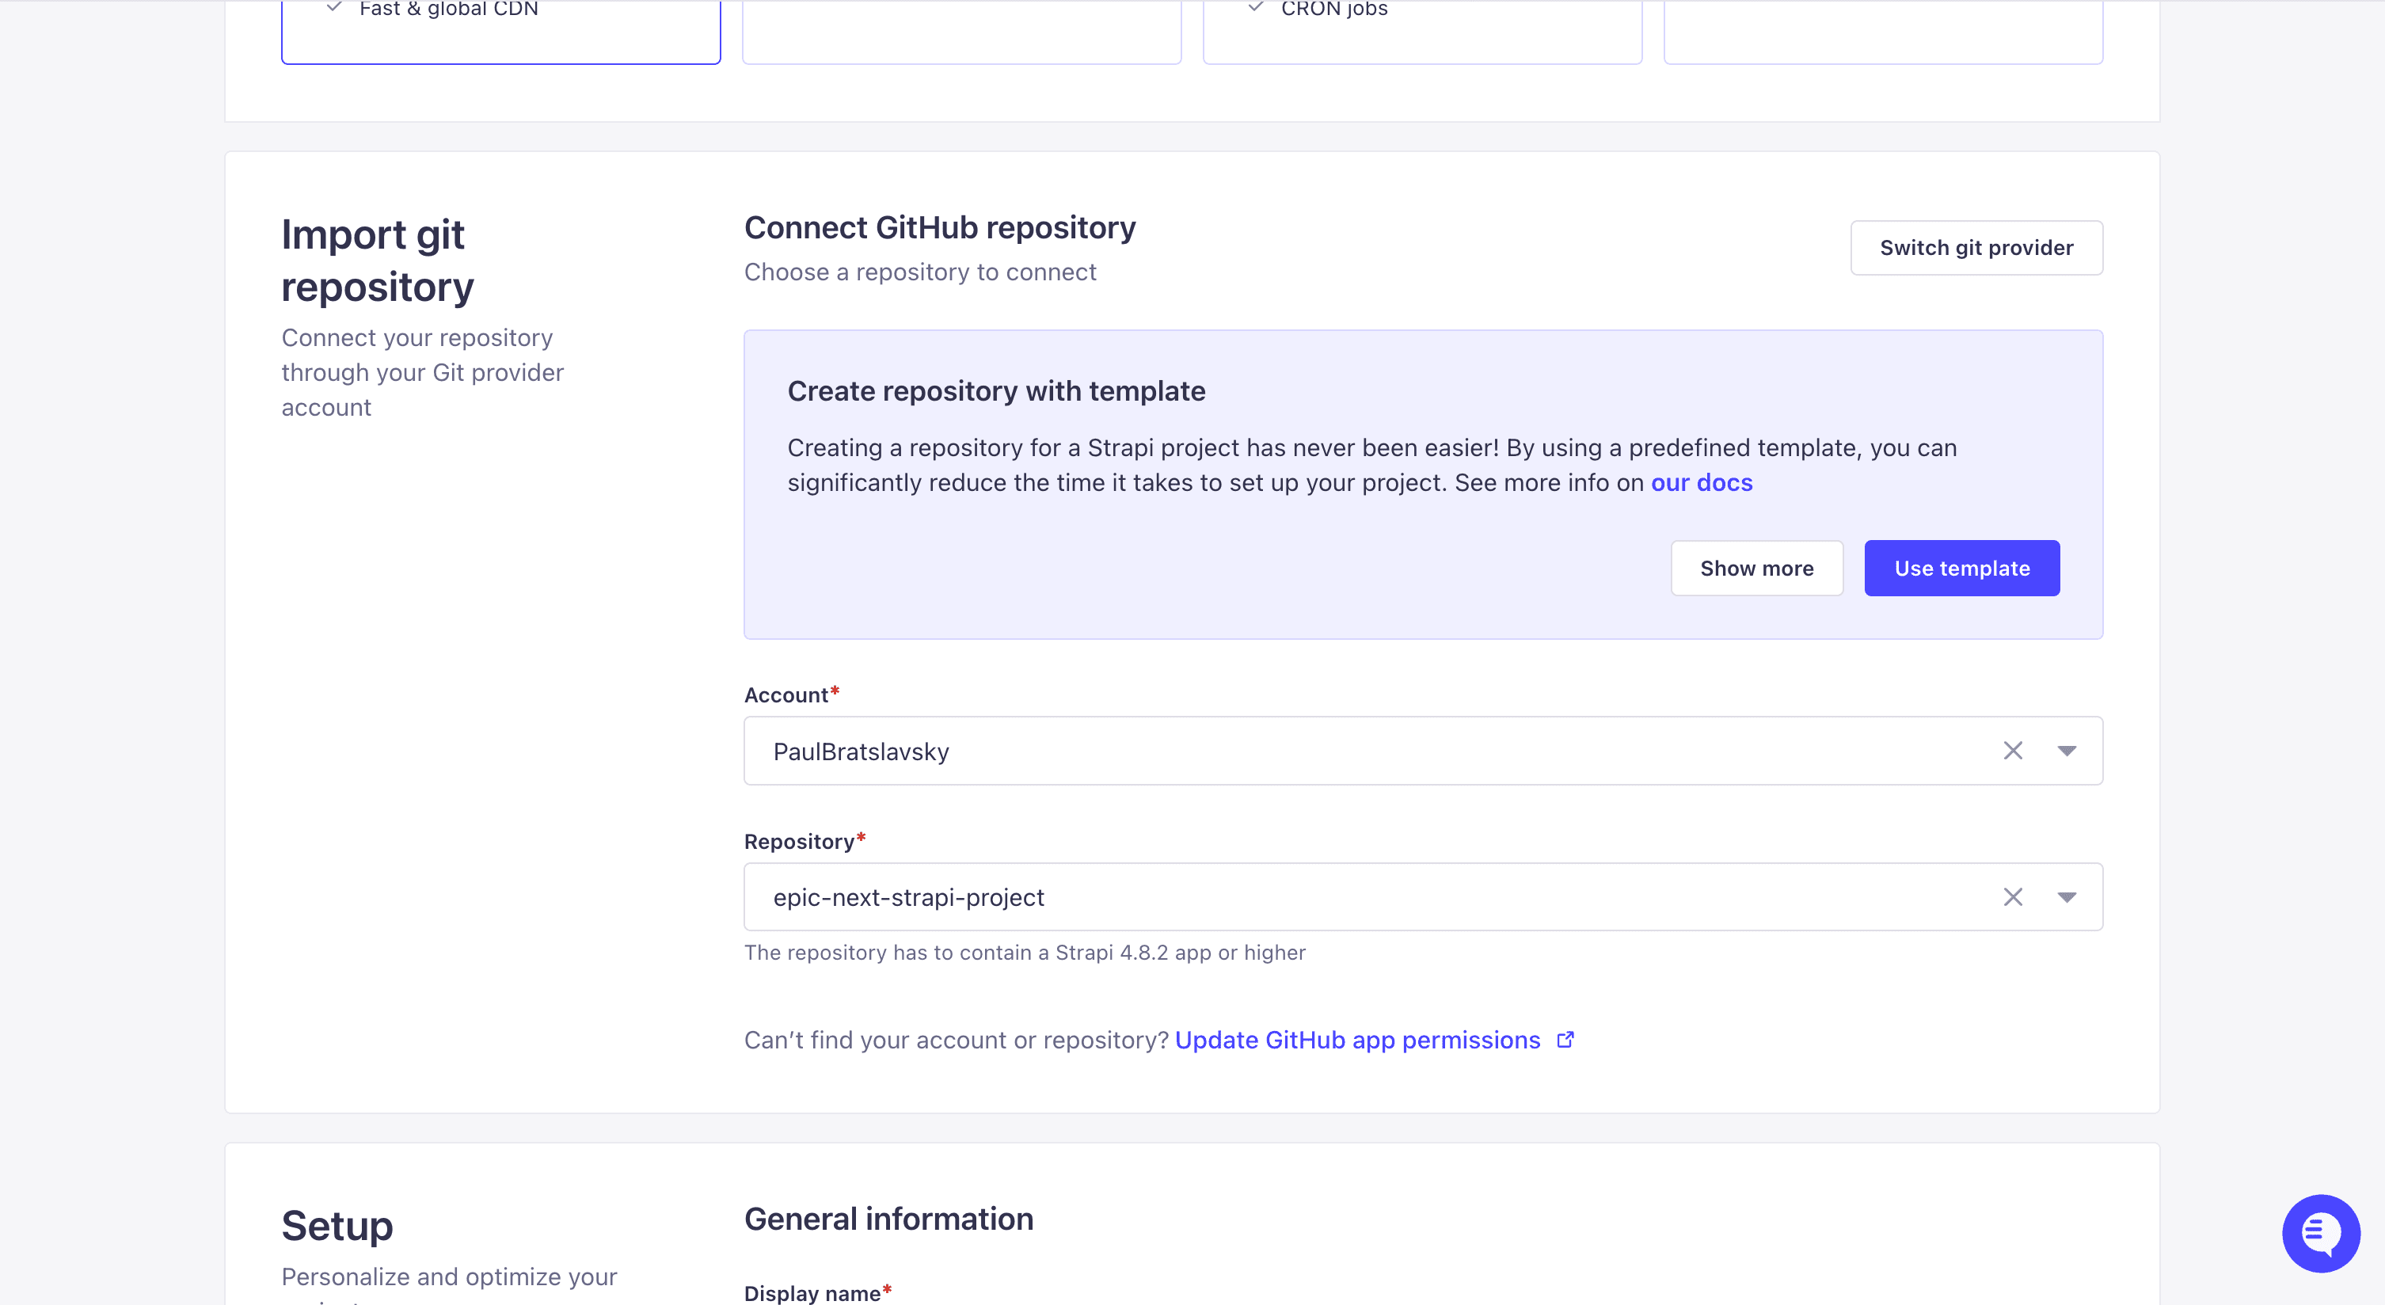Select the plan card with Fast & global CDN
The width and height of the screenshot is (2385, 1305).
(501, 32)
